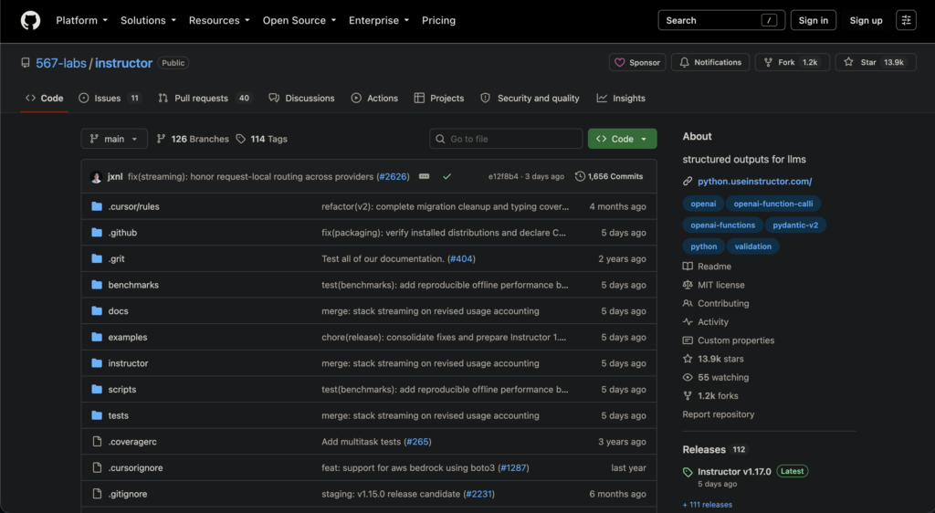The width and height of the screenshot is (935, 513).
Task: Open jxnl's avatar in latest commit row
Action: coord(96,176)
